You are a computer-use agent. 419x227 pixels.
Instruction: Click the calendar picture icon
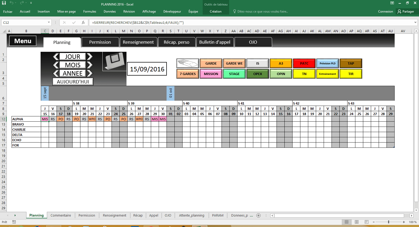tap(114, 61)
